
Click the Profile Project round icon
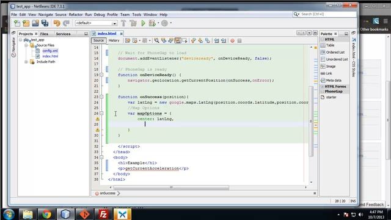click(164, 23)
